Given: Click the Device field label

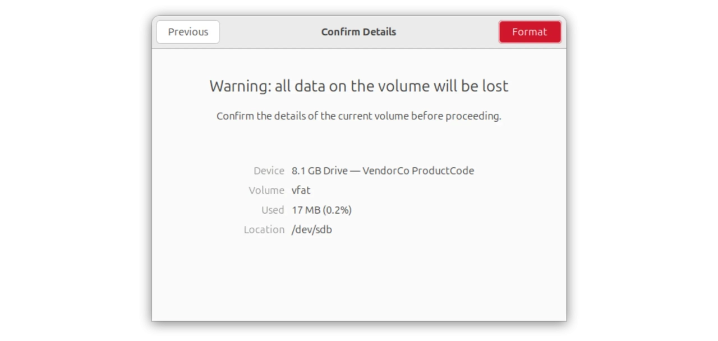Looking at the screenshot, I should pyautogui.click(x=269, y=170).
